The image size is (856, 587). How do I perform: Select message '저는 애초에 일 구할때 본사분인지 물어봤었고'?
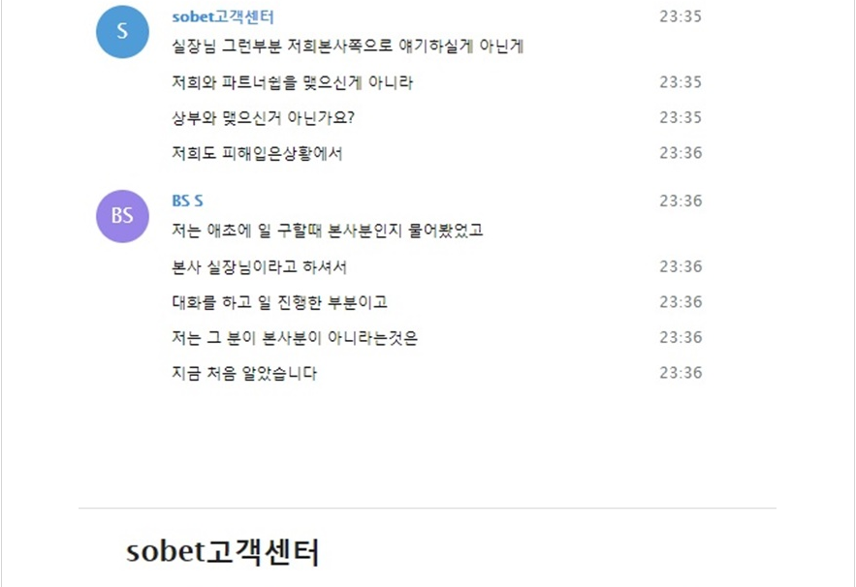(328, 231)
